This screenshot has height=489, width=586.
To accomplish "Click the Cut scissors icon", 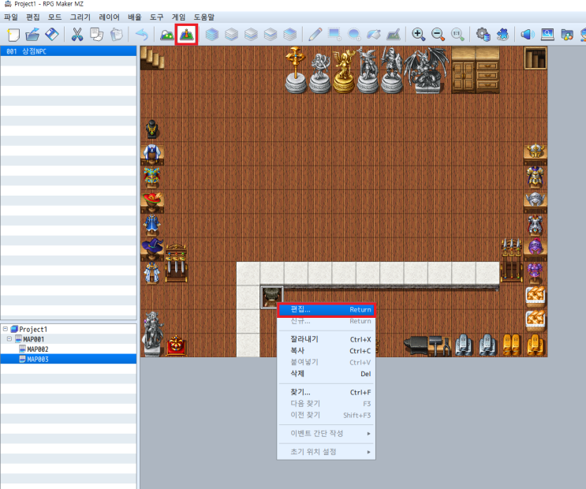I will pyautogui.click(x=77, y=35).
